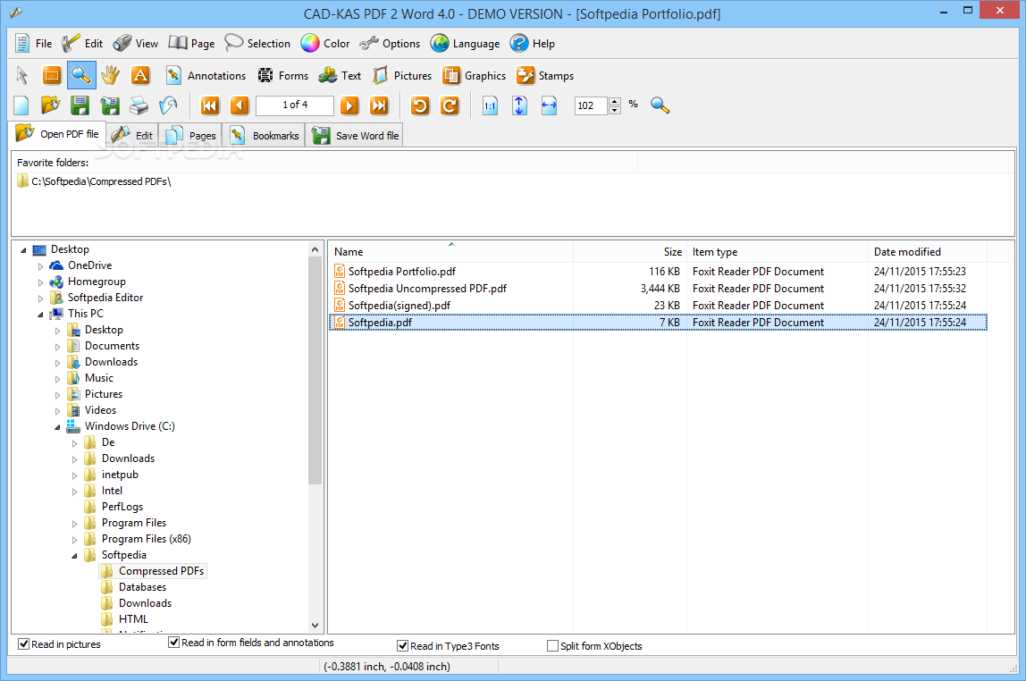The width and height of the screenshot is (1026, 681).
Task: Open the Options menu
Action: coord(390,44)
